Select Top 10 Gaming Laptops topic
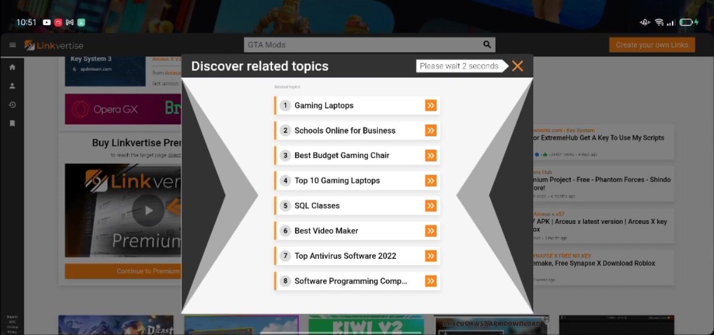 [x=357, y=181]
